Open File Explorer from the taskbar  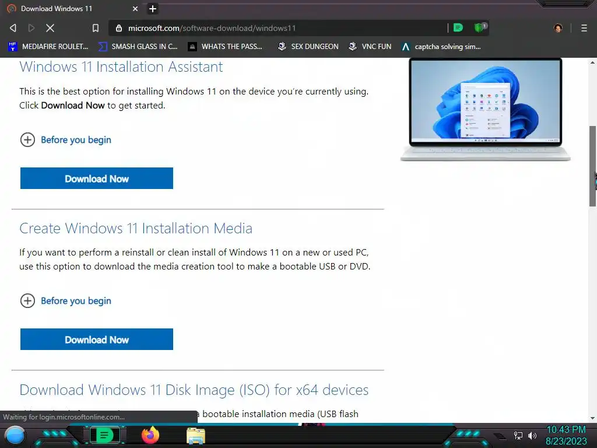click(x=196, y=436)
